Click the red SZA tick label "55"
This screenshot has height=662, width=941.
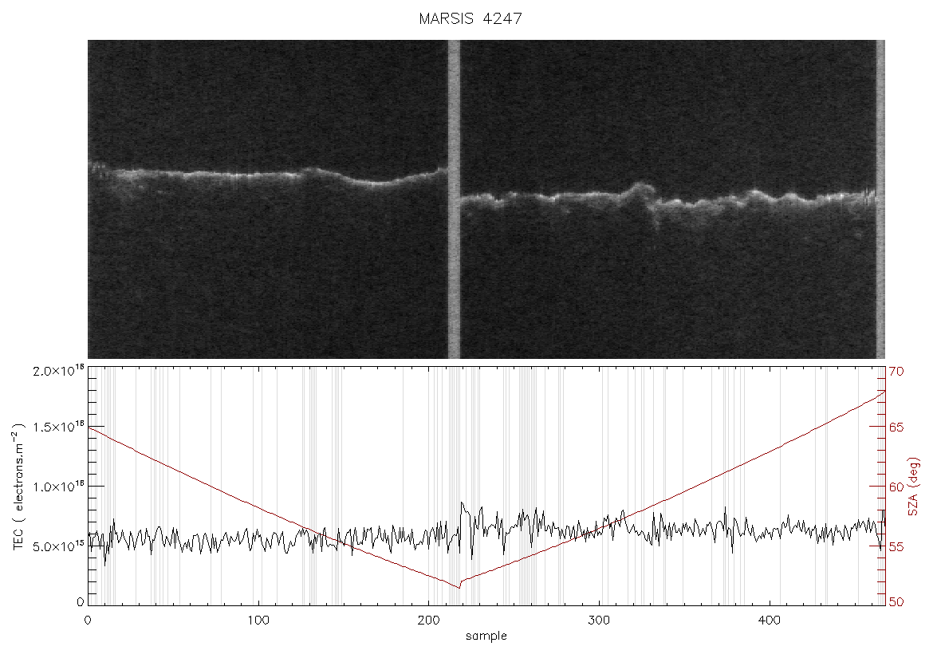tap(896, 547)
